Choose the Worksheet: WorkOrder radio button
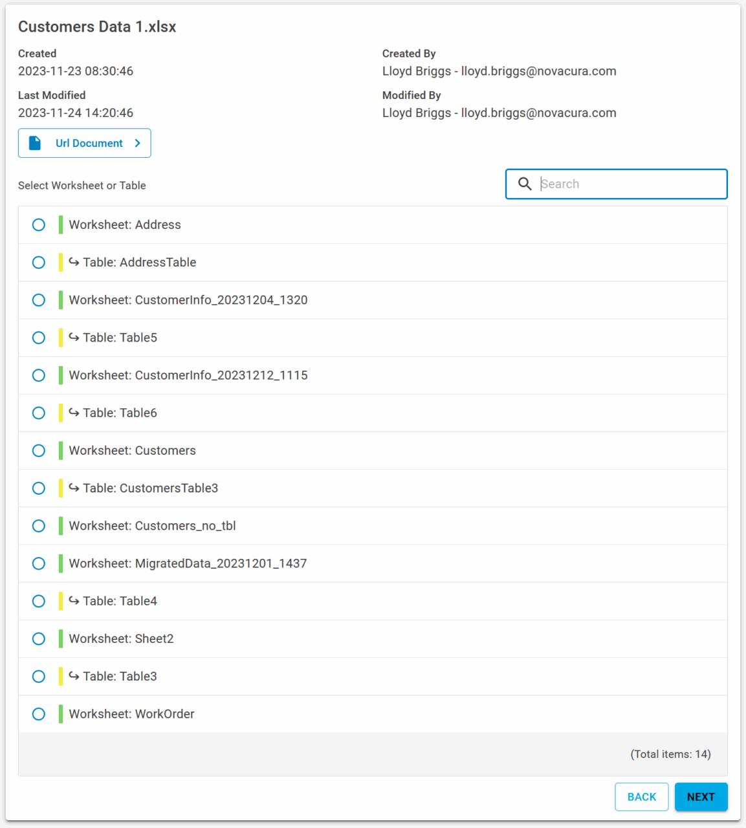 pyautogui.click(x=39, y=714)
